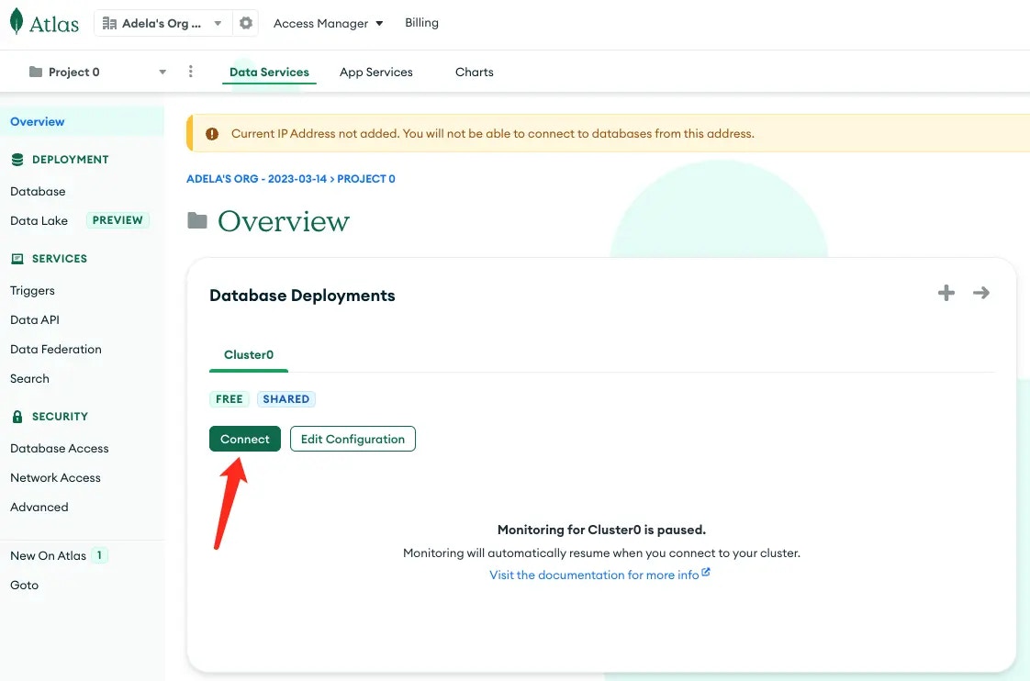Screen dimensions: 1030x681
Task: Select Overview in the sidebar
Action: (x=82, y=121)
